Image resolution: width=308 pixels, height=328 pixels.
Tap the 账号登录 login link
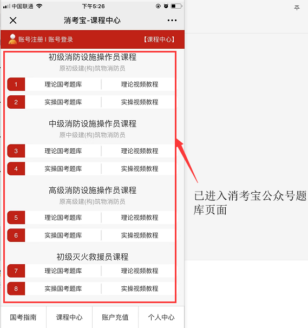click(x=61, y=40)
